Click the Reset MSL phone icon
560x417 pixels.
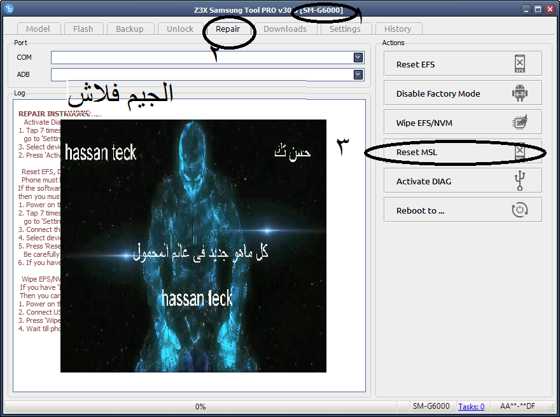pyautogui.click(x=520, y=152)
